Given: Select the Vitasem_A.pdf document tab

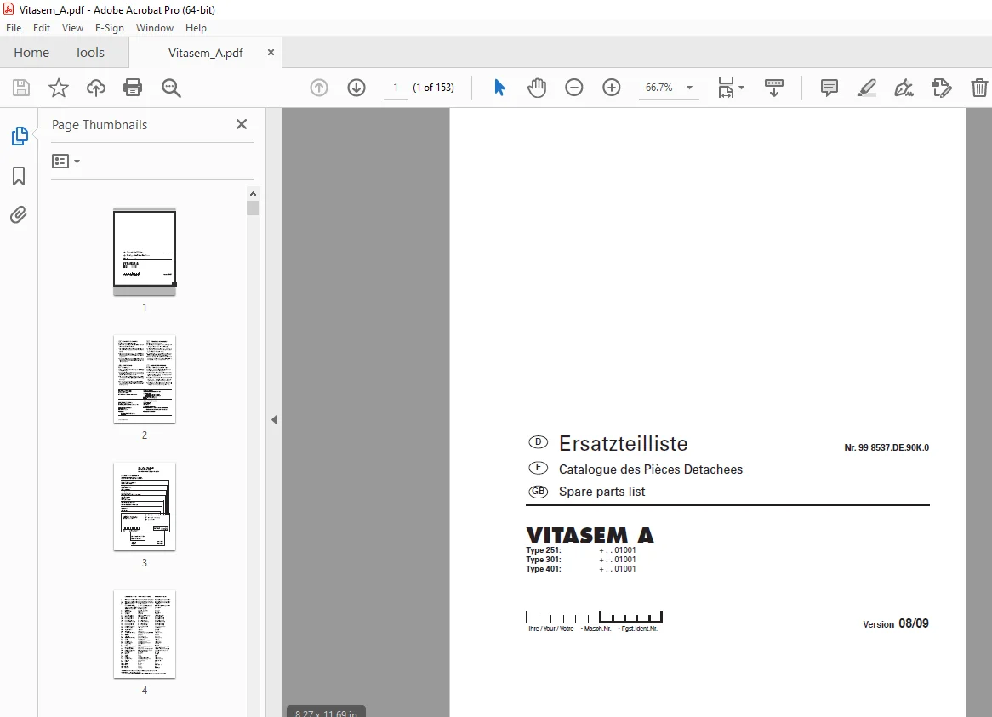Looking at the screenshot, I should click(206, 53).
